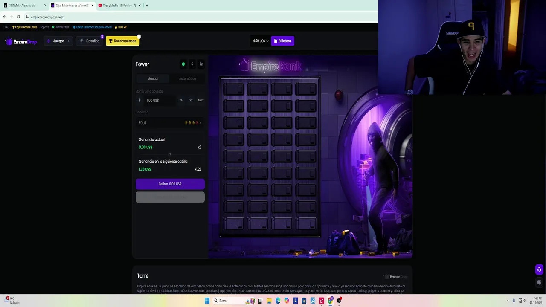Select the Automático mode tab
The width and height of the screenshot is (546, 307).
coord(187,78)
